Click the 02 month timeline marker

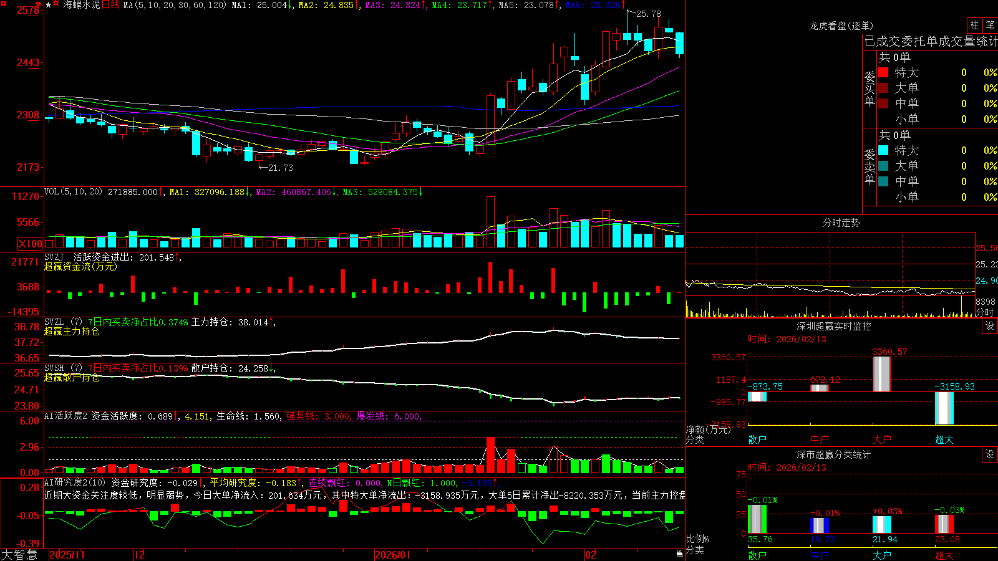[x=591, y=555]
